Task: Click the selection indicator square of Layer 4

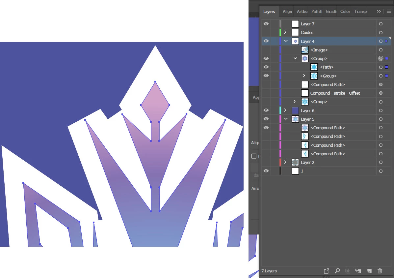Action: [x=386, y=41]
